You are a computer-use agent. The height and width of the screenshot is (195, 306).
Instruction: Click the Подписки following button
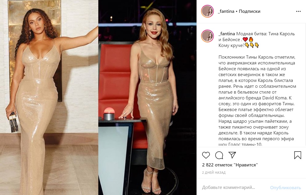250,11
